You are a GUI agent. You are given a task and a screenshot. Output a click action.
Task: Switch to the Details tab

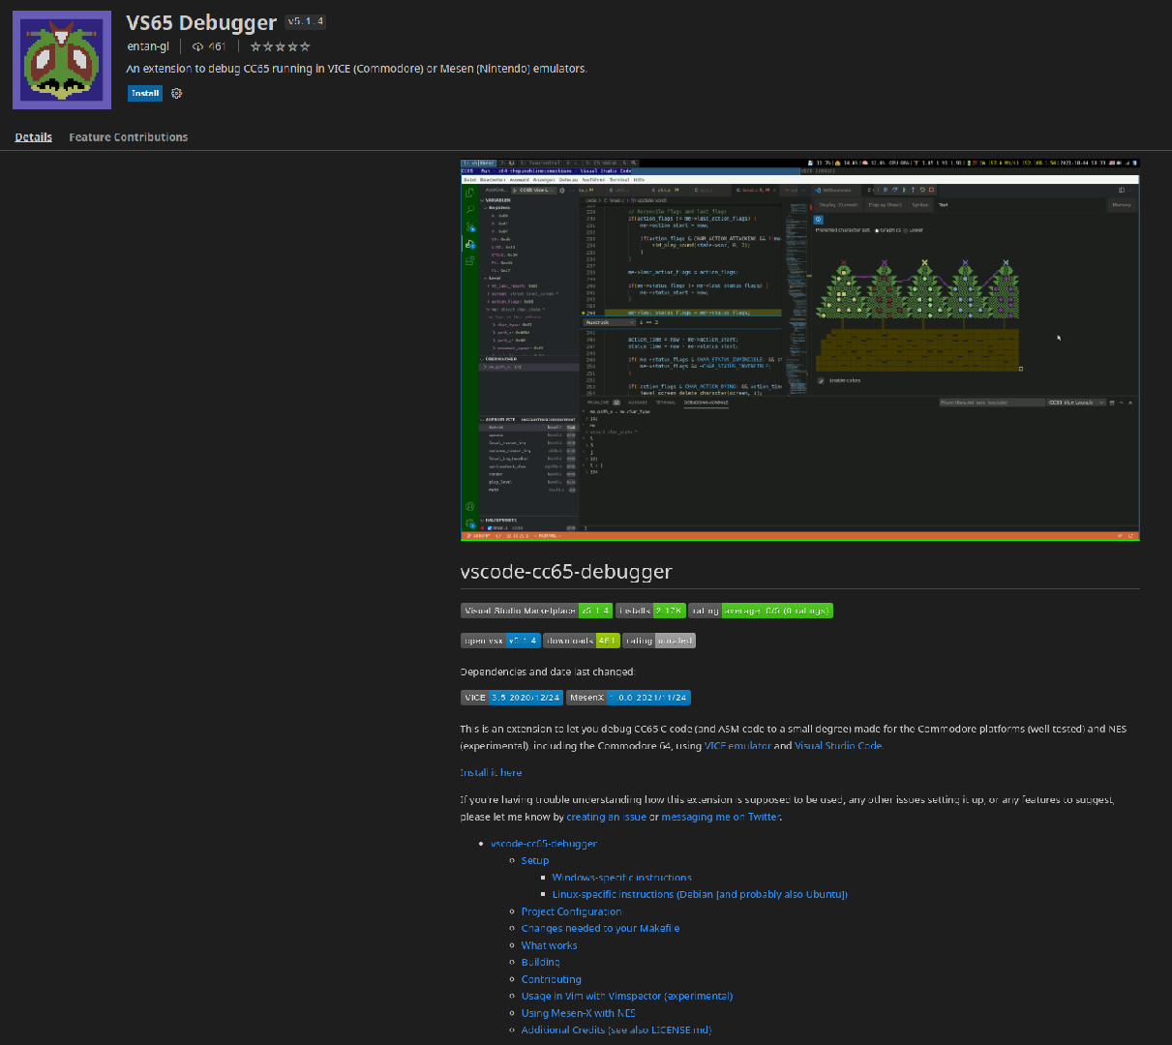34,137
